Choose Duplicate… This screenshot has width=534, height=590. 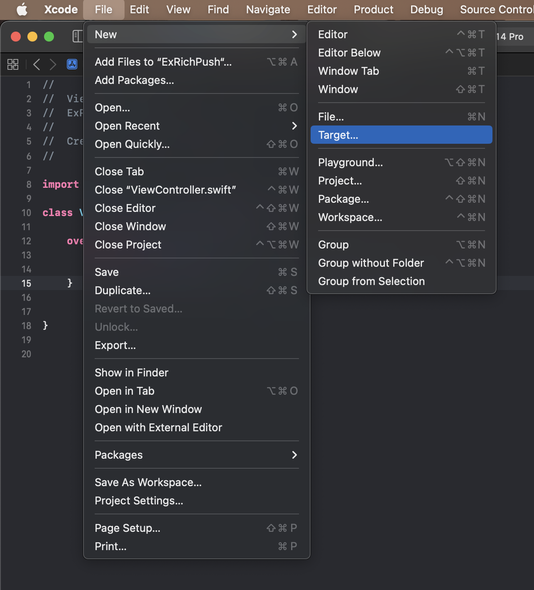(196, 290)
